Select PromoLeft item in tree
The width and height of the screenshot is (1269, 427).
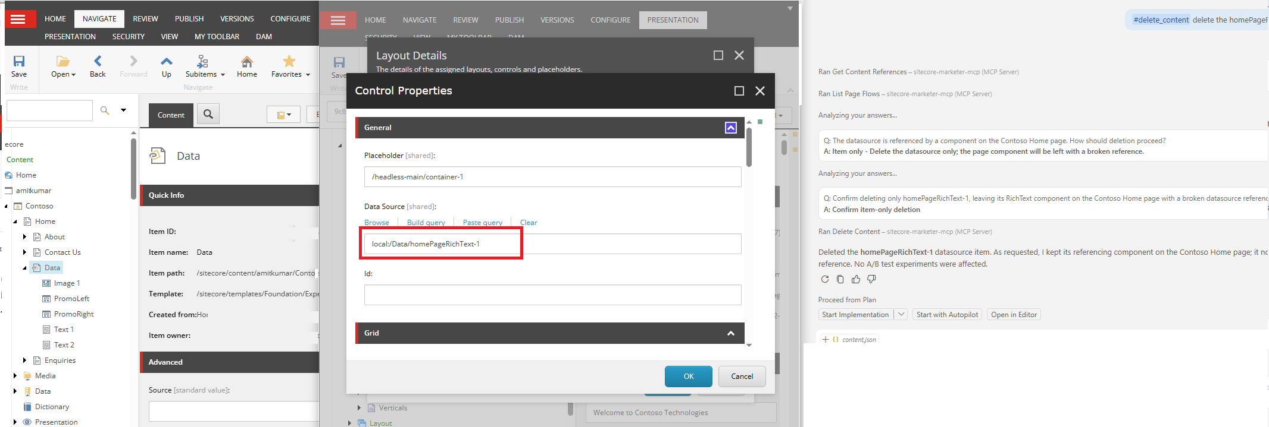71,299
